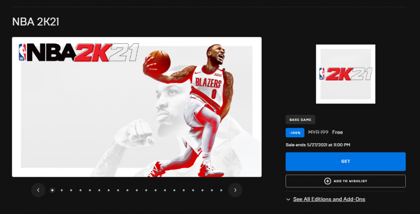Click the BASE GAME tag
Image resolution: width=420 pixels, height=214 pixels.
pyautogui.click(x=300, y=120)
